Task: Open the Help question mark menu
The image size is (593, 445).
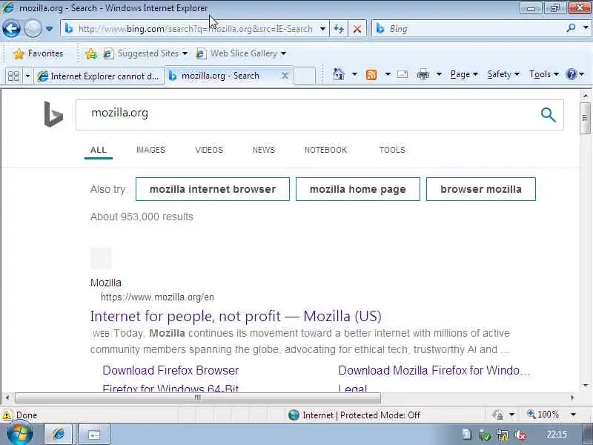Action: tap(575, 74)
